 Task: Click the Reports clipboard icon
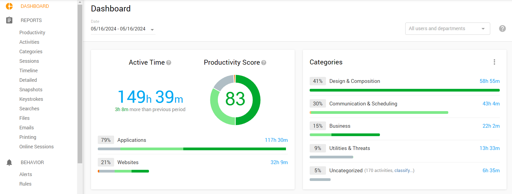9,20
